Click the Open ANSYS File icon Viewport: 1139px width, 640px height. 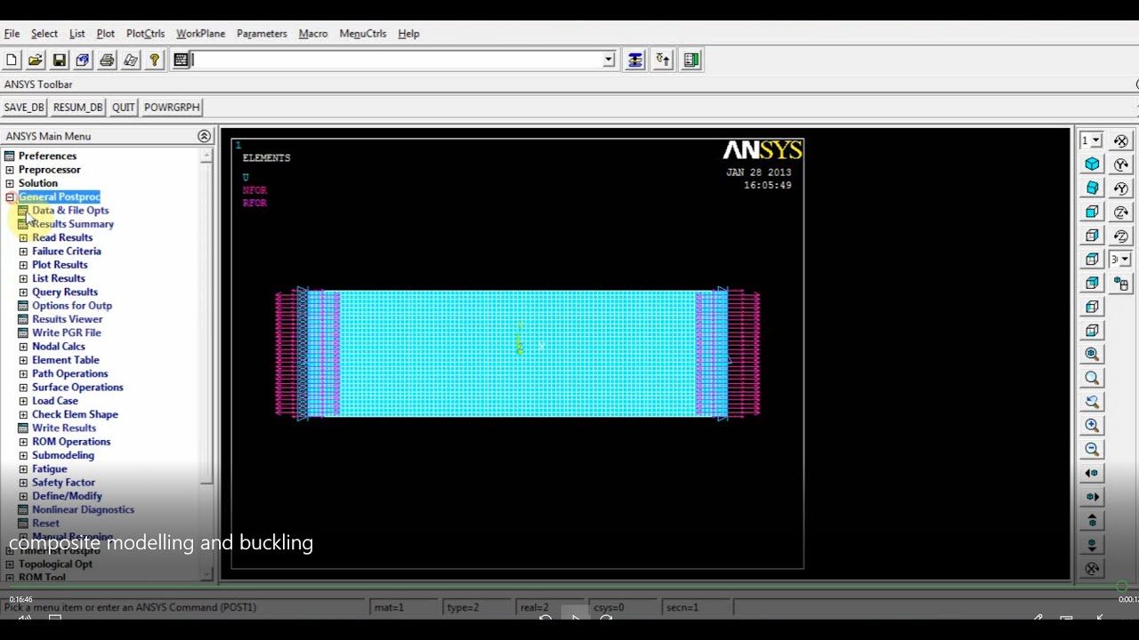pos(36,60)
